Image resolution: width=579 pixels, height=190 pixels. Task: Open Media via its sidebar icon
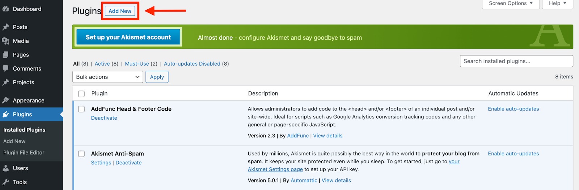coord(6,41)
